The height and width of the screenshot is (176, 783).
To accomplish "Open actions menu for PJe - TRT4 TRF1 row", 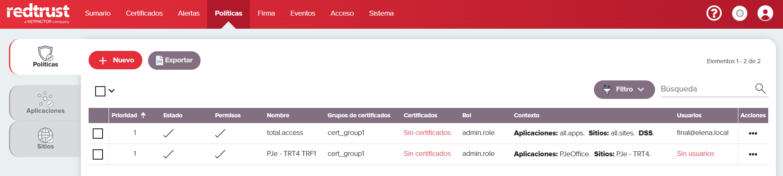I will click(x=753, y=154).
